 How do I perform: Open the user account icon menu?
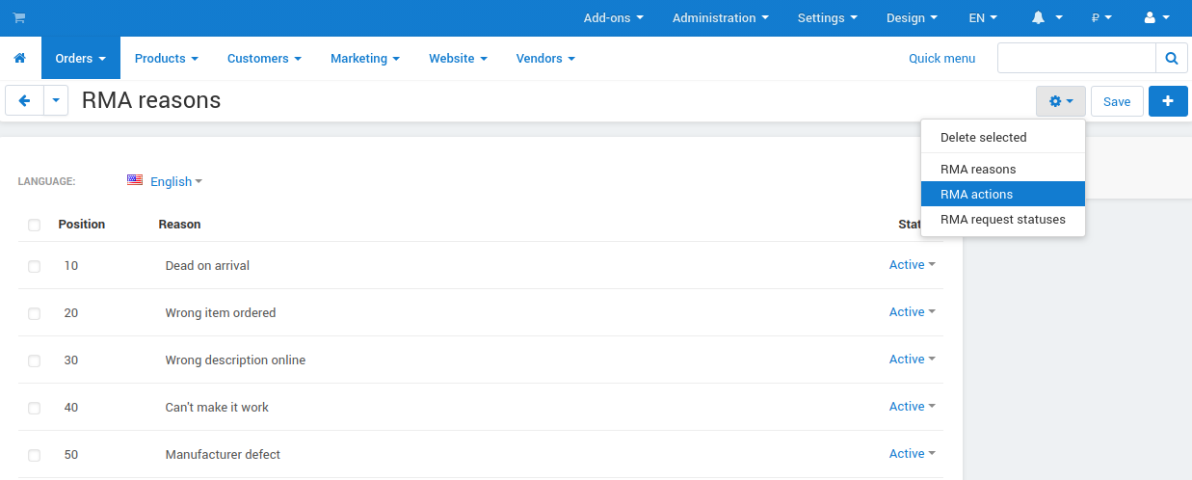[1156, 17]
